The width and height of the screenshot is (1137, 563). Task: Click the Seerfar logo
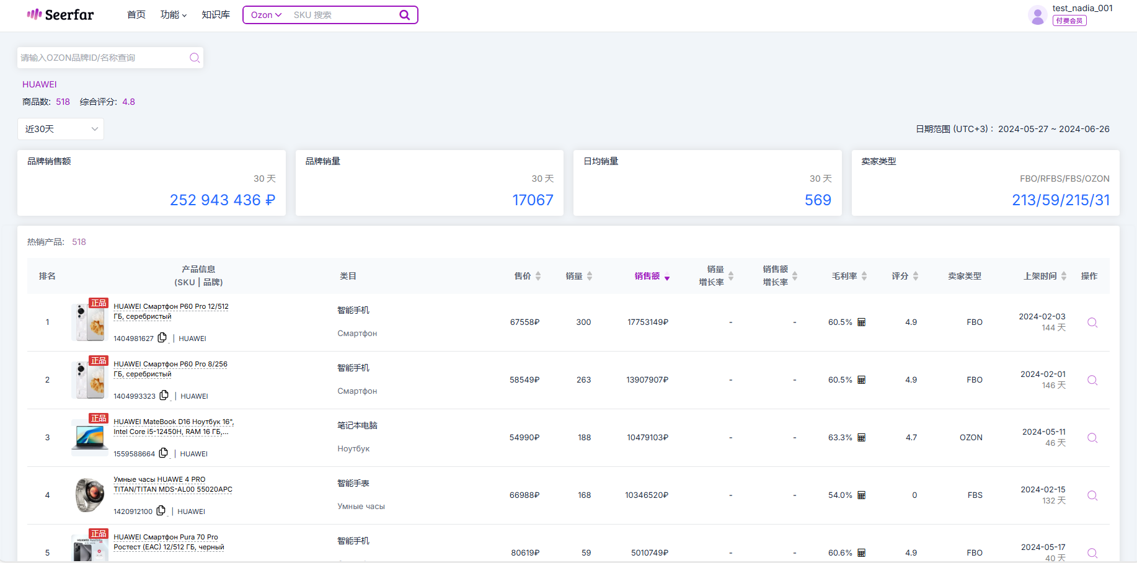[60, 15]
